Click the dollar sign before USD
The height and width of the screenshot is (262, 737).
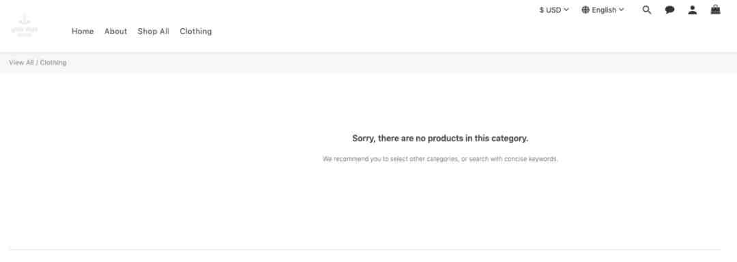point(541,10)
